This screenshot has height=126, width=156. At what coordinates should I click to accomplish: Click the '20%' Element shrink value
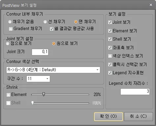tap(97, 94)
